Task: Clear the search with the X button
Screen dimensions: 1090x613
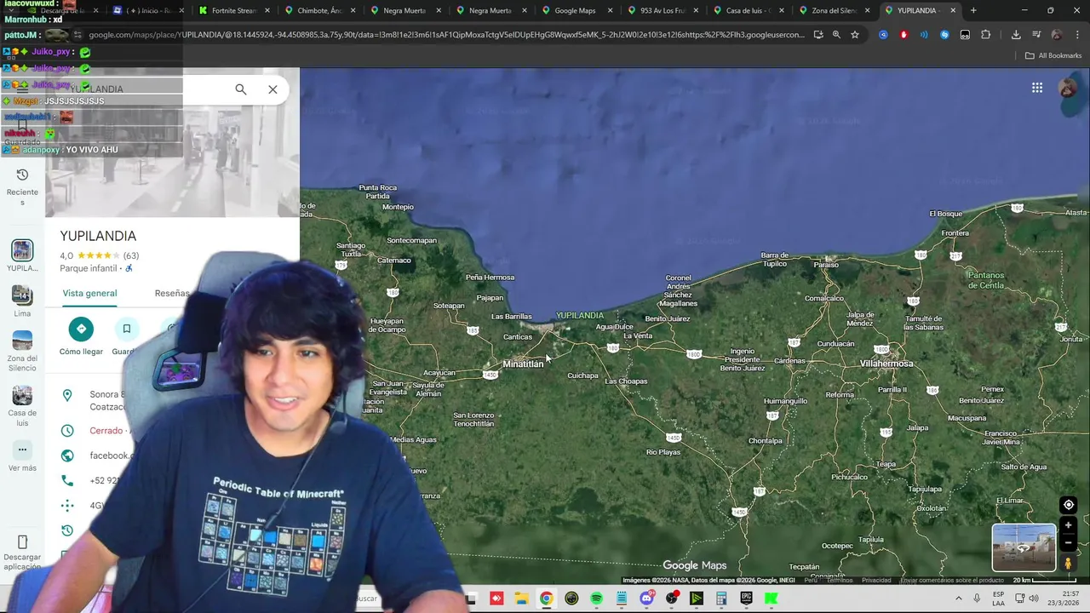Action: [x=272, y=89]
